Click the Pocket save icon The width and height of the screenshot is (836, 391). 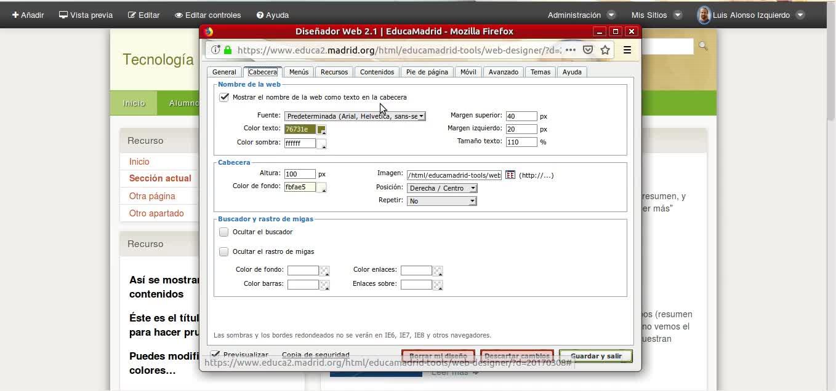click(588, 50)
